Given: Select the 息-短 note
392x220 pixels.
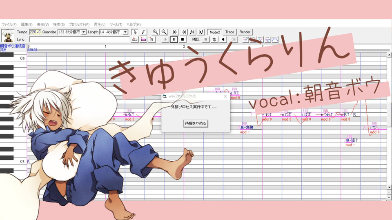Looking at the screenshot, I should [x=352, y=141].
